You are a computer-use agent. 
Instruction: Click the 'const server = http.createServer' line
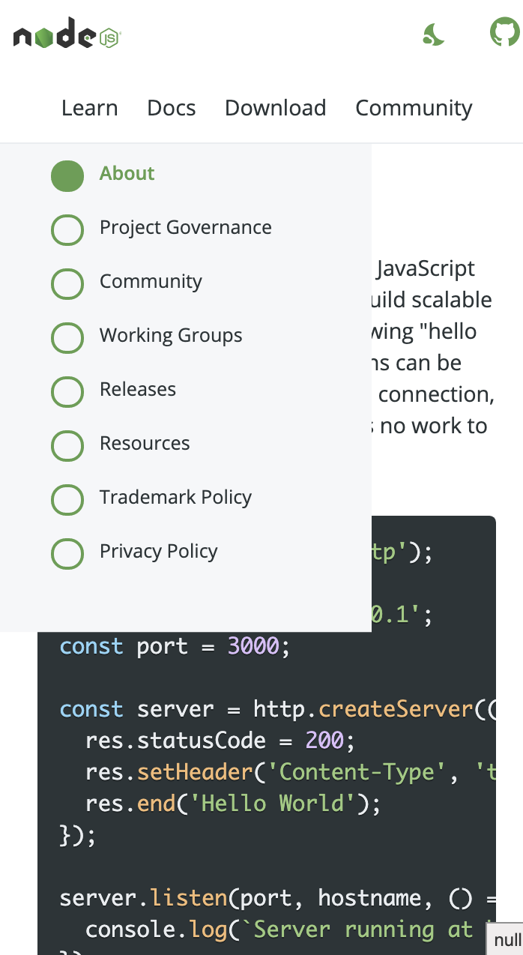(x=278, y=709)
